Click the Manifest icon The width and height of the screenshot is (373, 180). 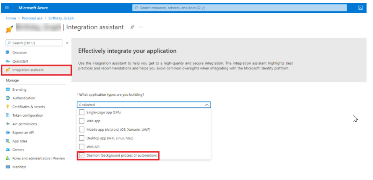[8, 167]
